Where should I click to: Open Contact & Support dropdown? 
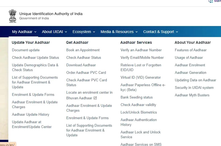pos(161,32)
